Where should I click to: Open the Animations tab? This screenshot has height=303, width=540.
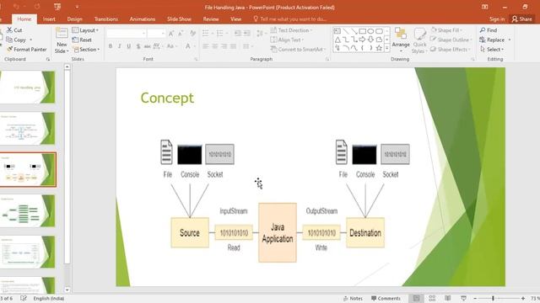click(143, 19)
